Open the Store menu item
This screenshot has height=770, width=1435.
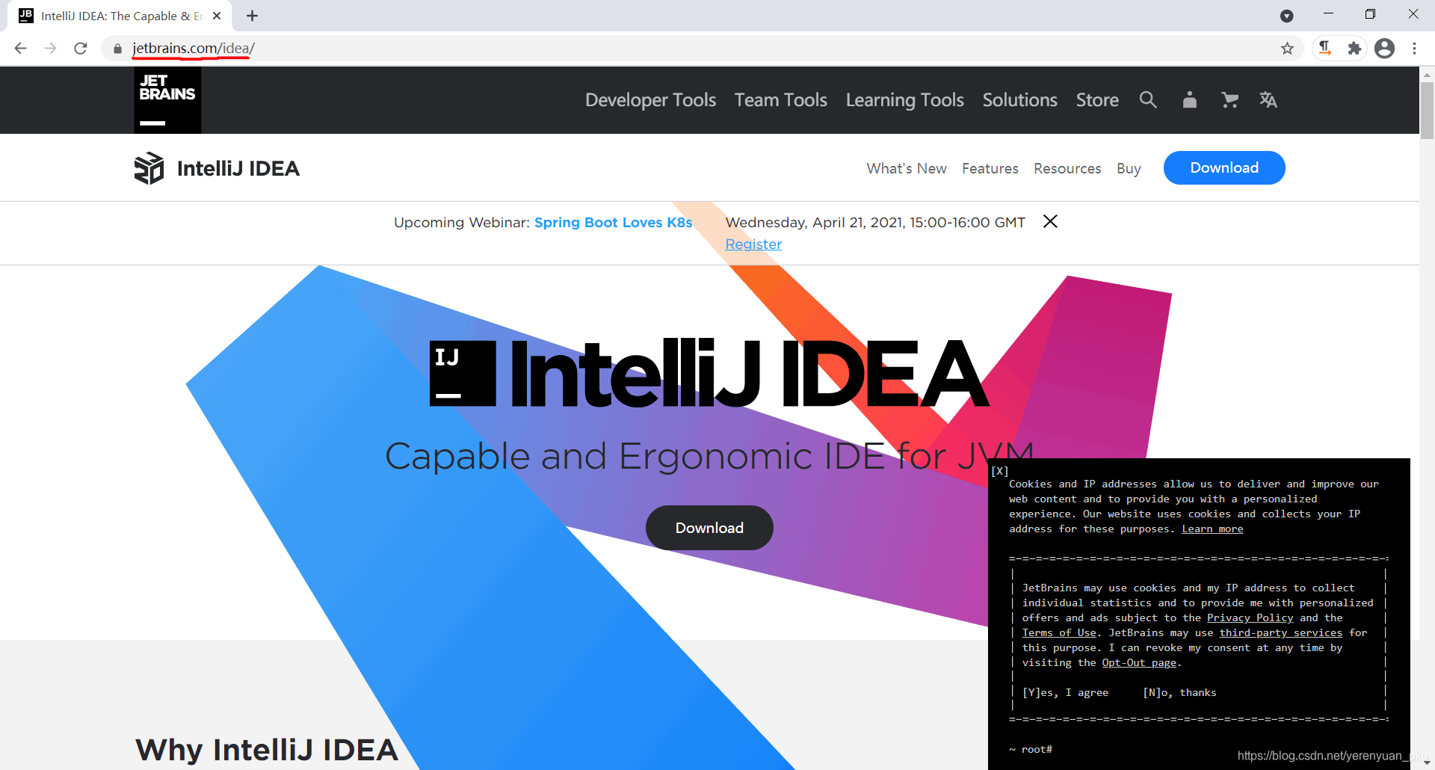pos(1097,99)
